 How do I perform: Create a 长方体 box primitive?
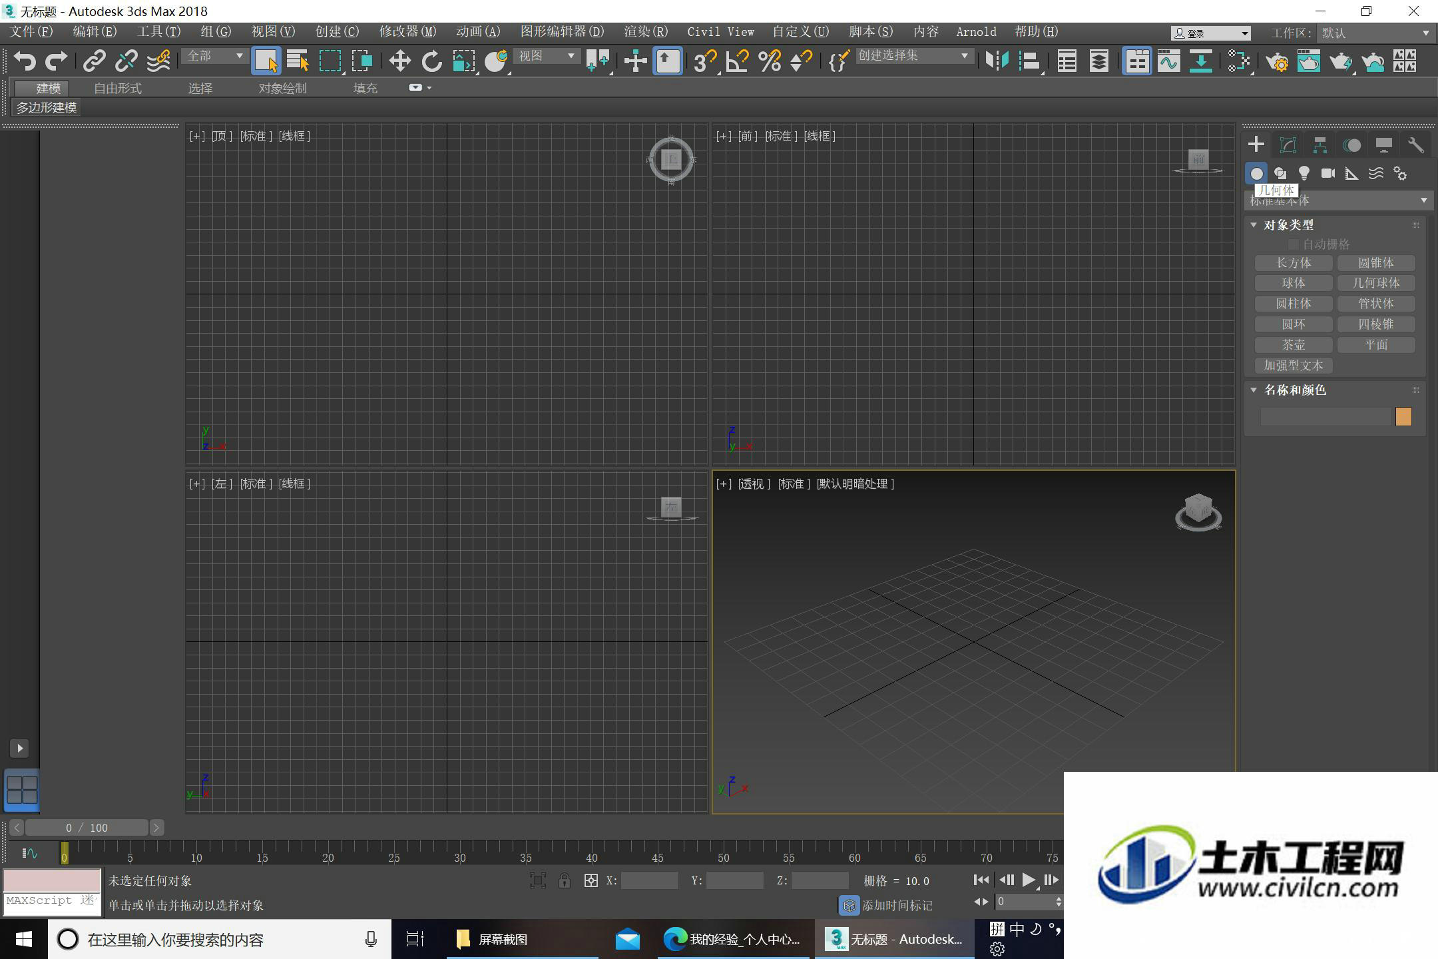1294,263
